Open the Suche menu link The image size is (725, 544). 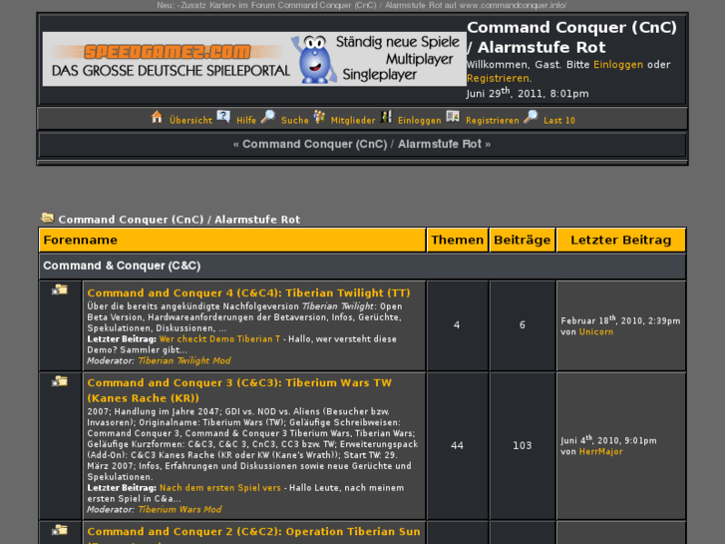pyautogui.click(x=295, y=121)
